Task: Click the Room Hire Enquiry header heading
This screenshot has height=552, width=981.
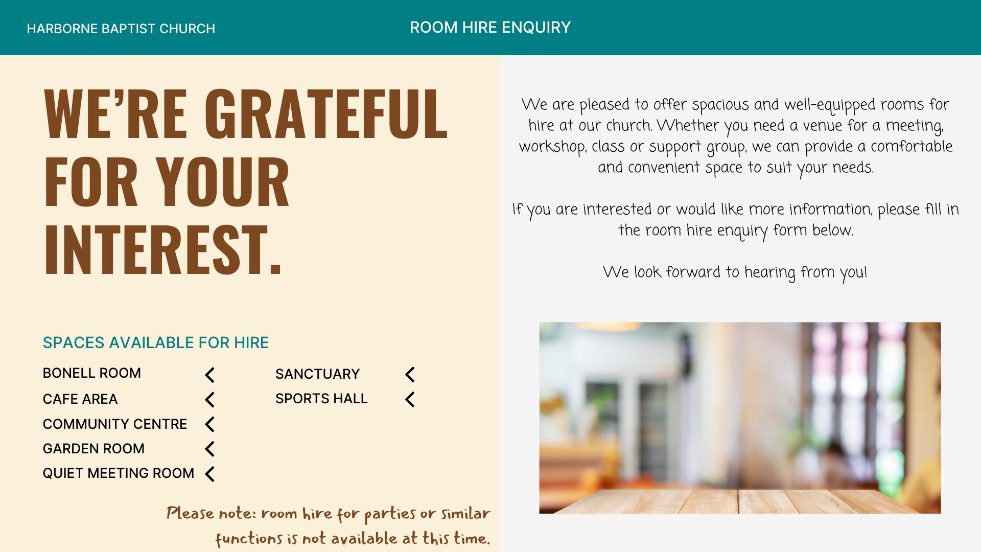Action: (x=490, y=27)
